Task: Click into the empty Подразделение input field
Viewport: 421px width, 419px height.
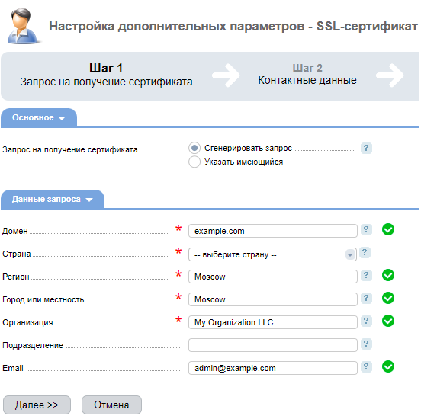Action: pyautogui.click(x=273, y=345)
